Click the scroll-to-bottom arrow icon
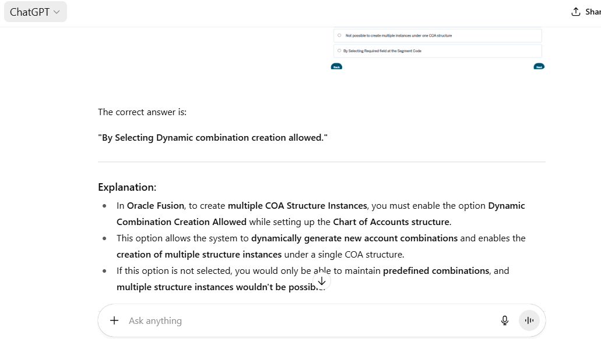This screenshot has height=339, width=601. [321, 281]
